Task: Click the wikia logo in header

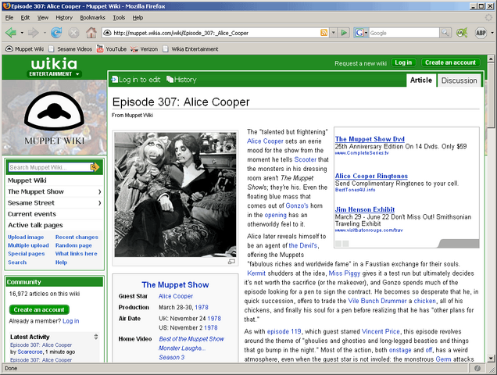Action: 54,64
